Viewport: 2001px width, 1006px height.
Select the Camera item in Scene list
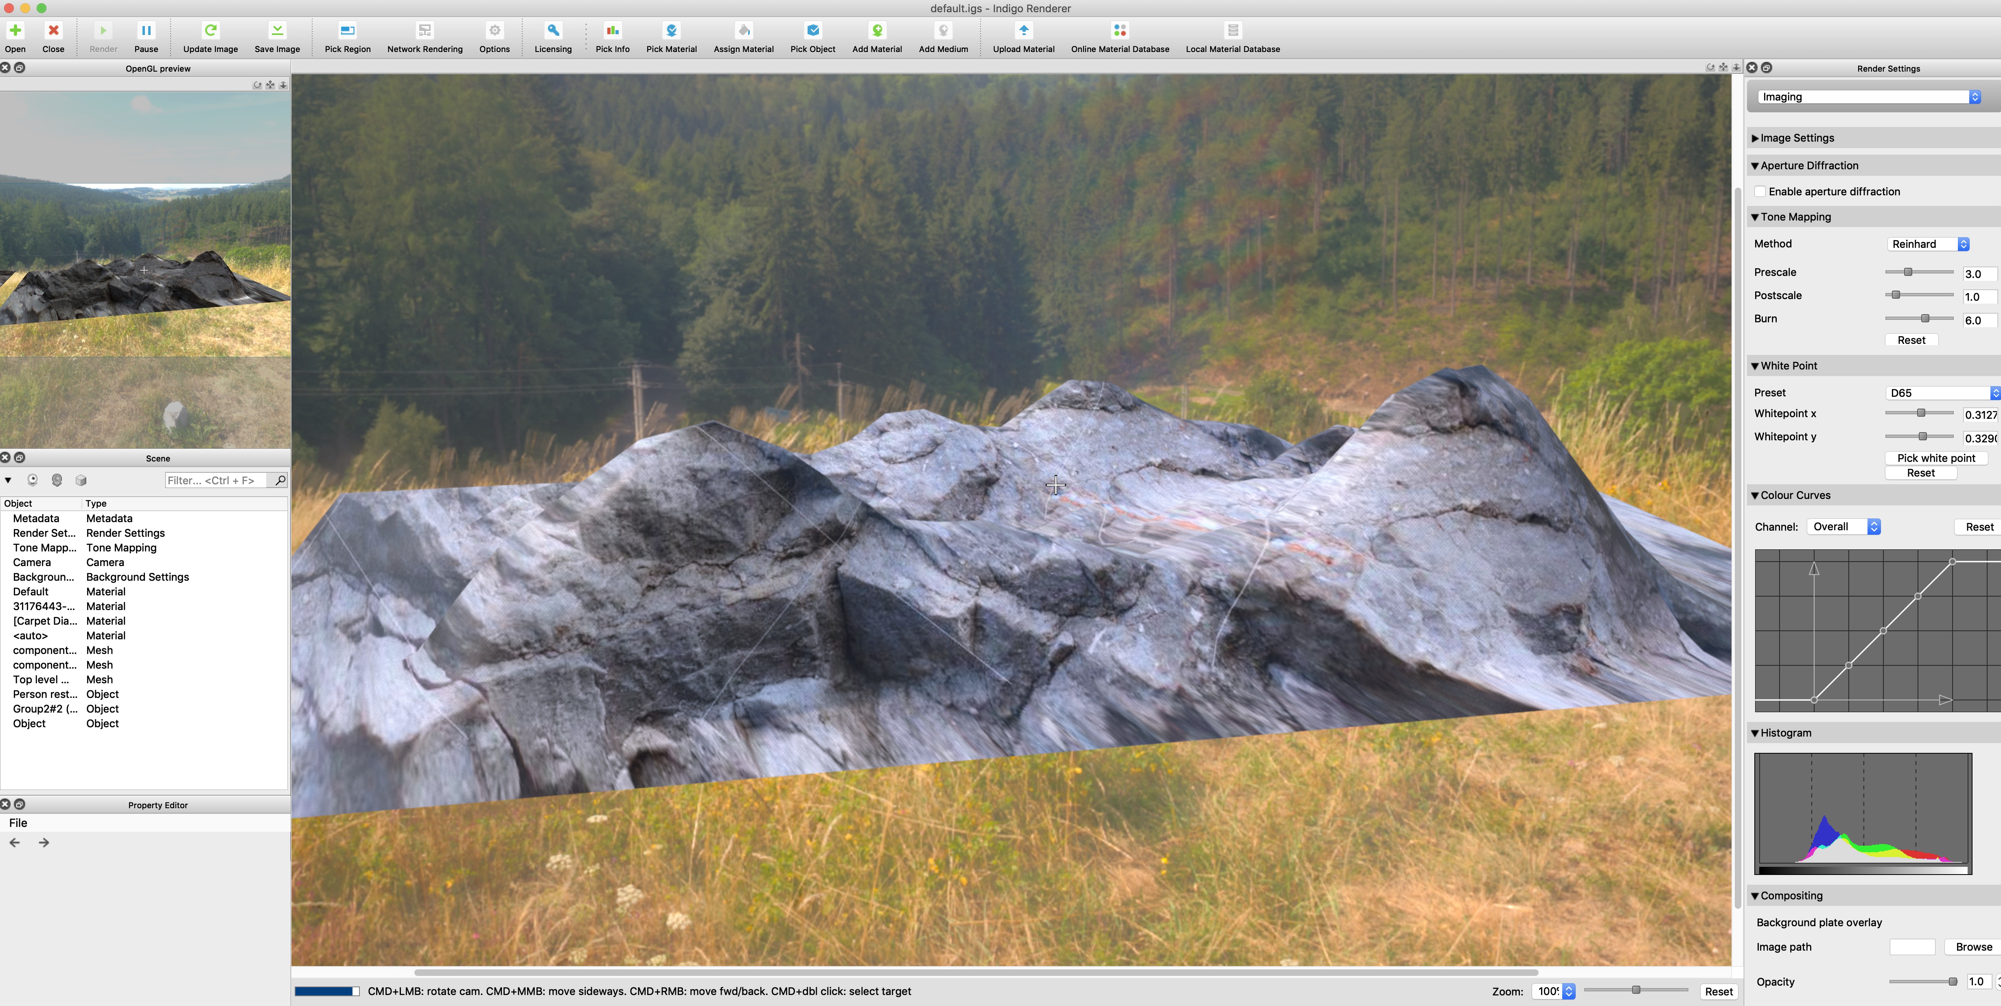pyautogui.click(x=32, y=562)
